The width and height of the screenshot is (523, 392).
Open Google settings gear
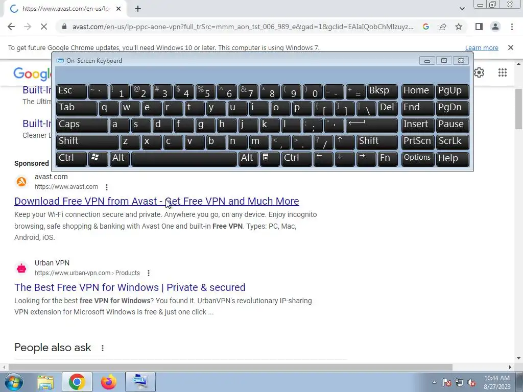click(x=479, y=72)
